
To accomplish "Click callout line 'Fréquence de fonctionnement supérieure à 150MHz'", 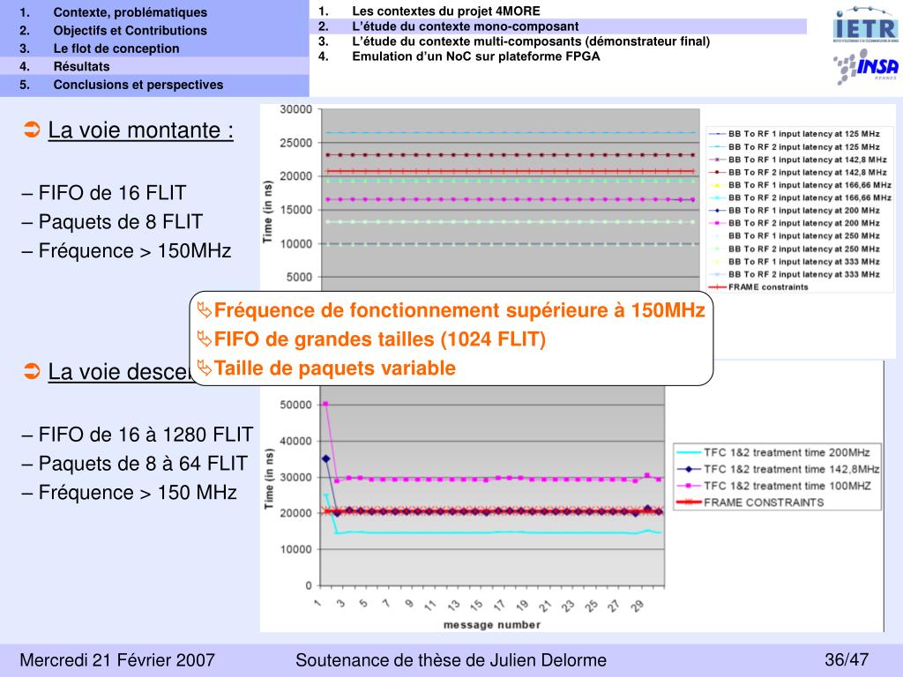I will [x=459, y=310].
